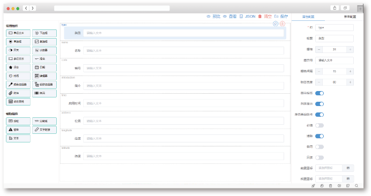The height and width of the screenshot is (196, 371).
Task: Select the star rating component
Action: [x=18, y=67]
